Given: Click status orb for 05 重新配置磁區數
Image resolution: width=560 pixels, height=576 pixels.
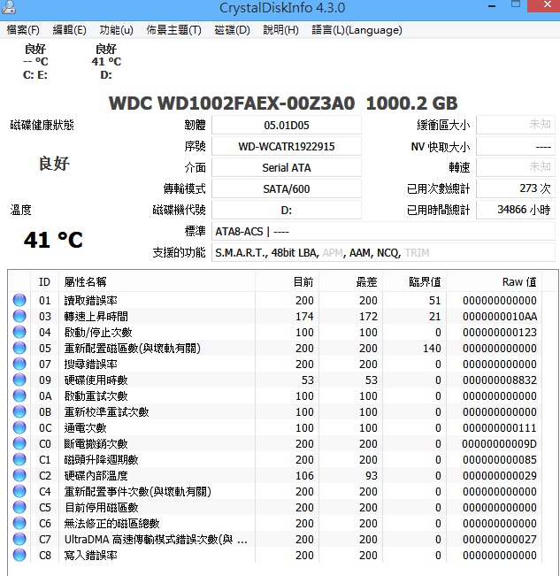Looking at the screenshot, I should [x=19, y=348].
